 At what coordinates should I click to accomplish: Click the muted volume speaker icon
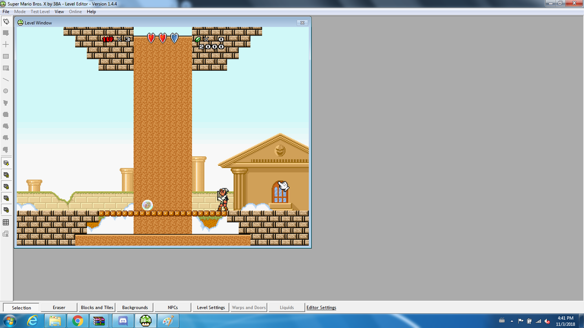(x=547, y=321)
